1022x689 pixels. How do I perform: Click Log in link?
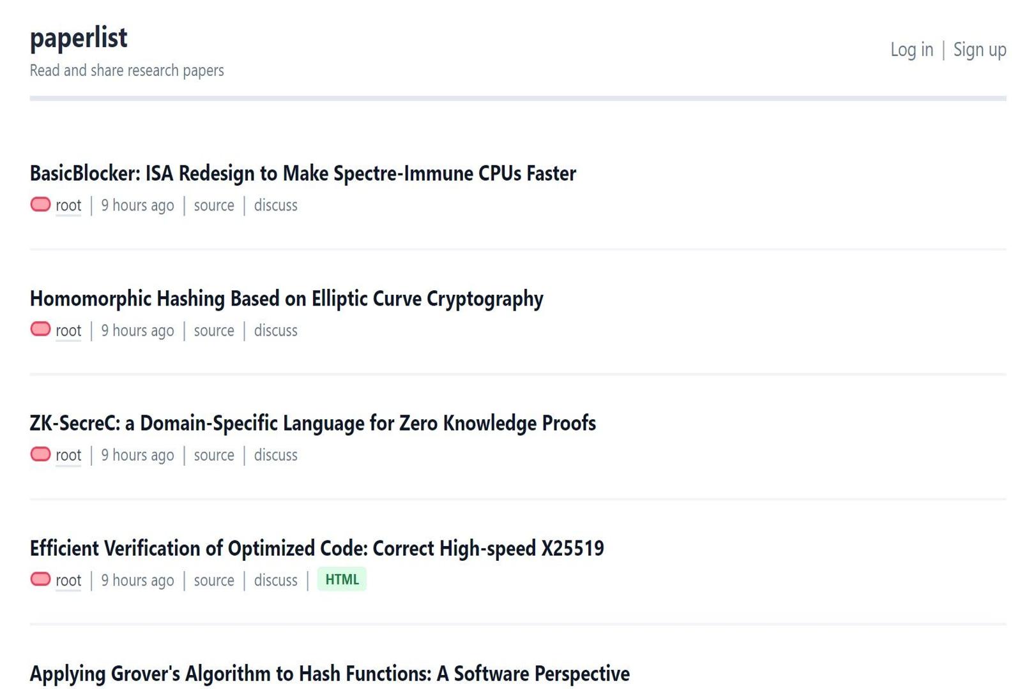[x=911, y=49]
